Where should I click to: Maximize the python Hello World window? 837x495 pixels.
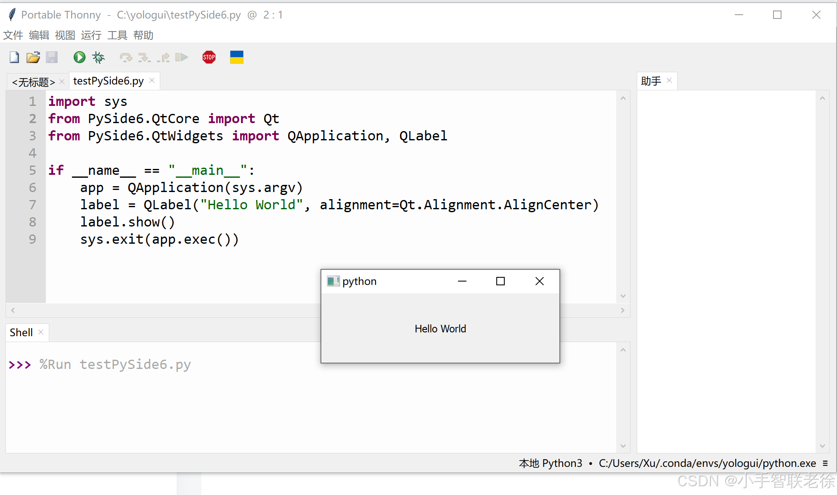click(x=500, y=281)
